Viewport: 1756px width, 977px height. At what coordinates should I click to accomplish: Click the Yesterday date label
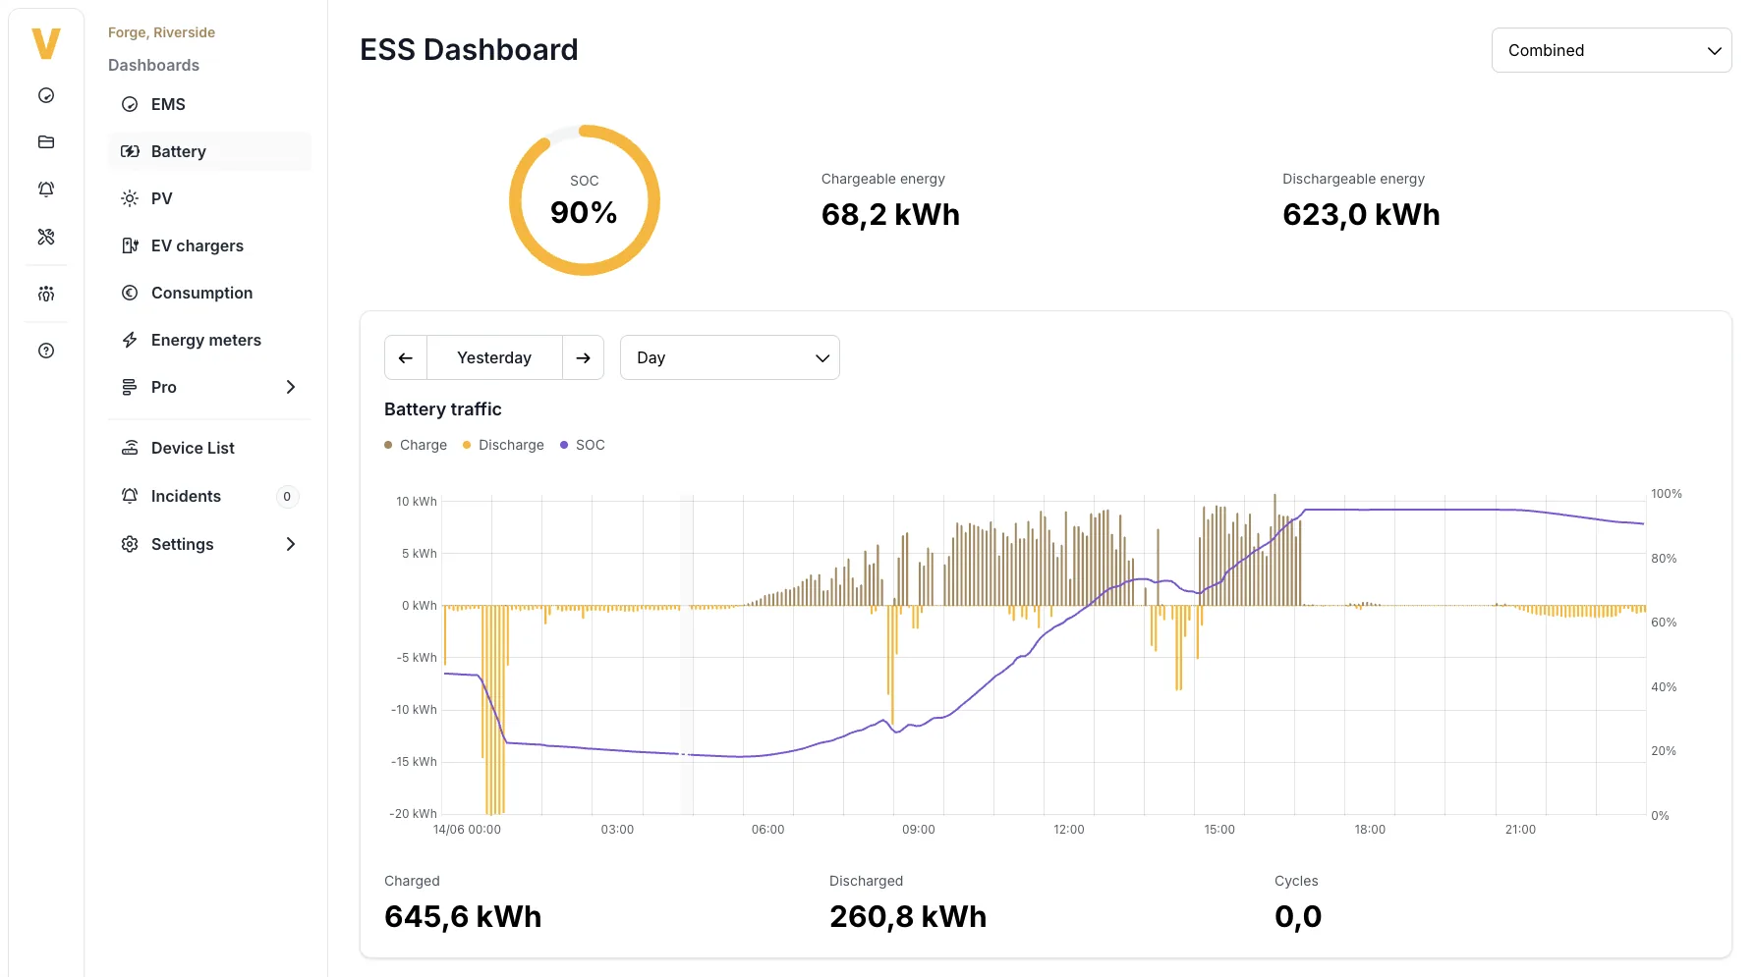tap(494, 357)
